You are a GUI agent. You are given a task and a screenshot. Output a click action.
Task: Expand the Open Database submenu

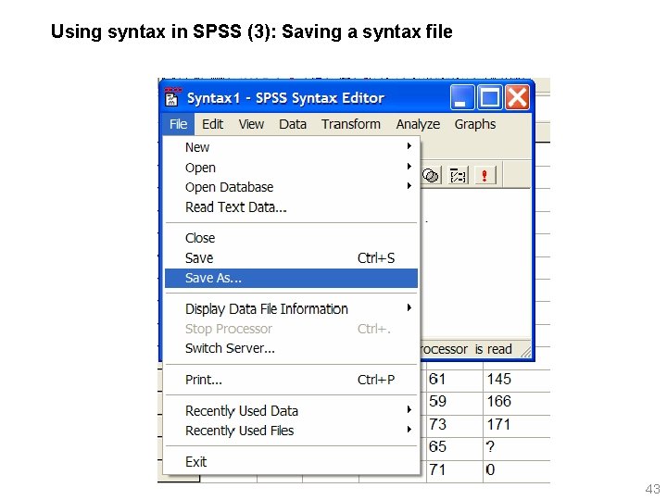tap(292, 187)
